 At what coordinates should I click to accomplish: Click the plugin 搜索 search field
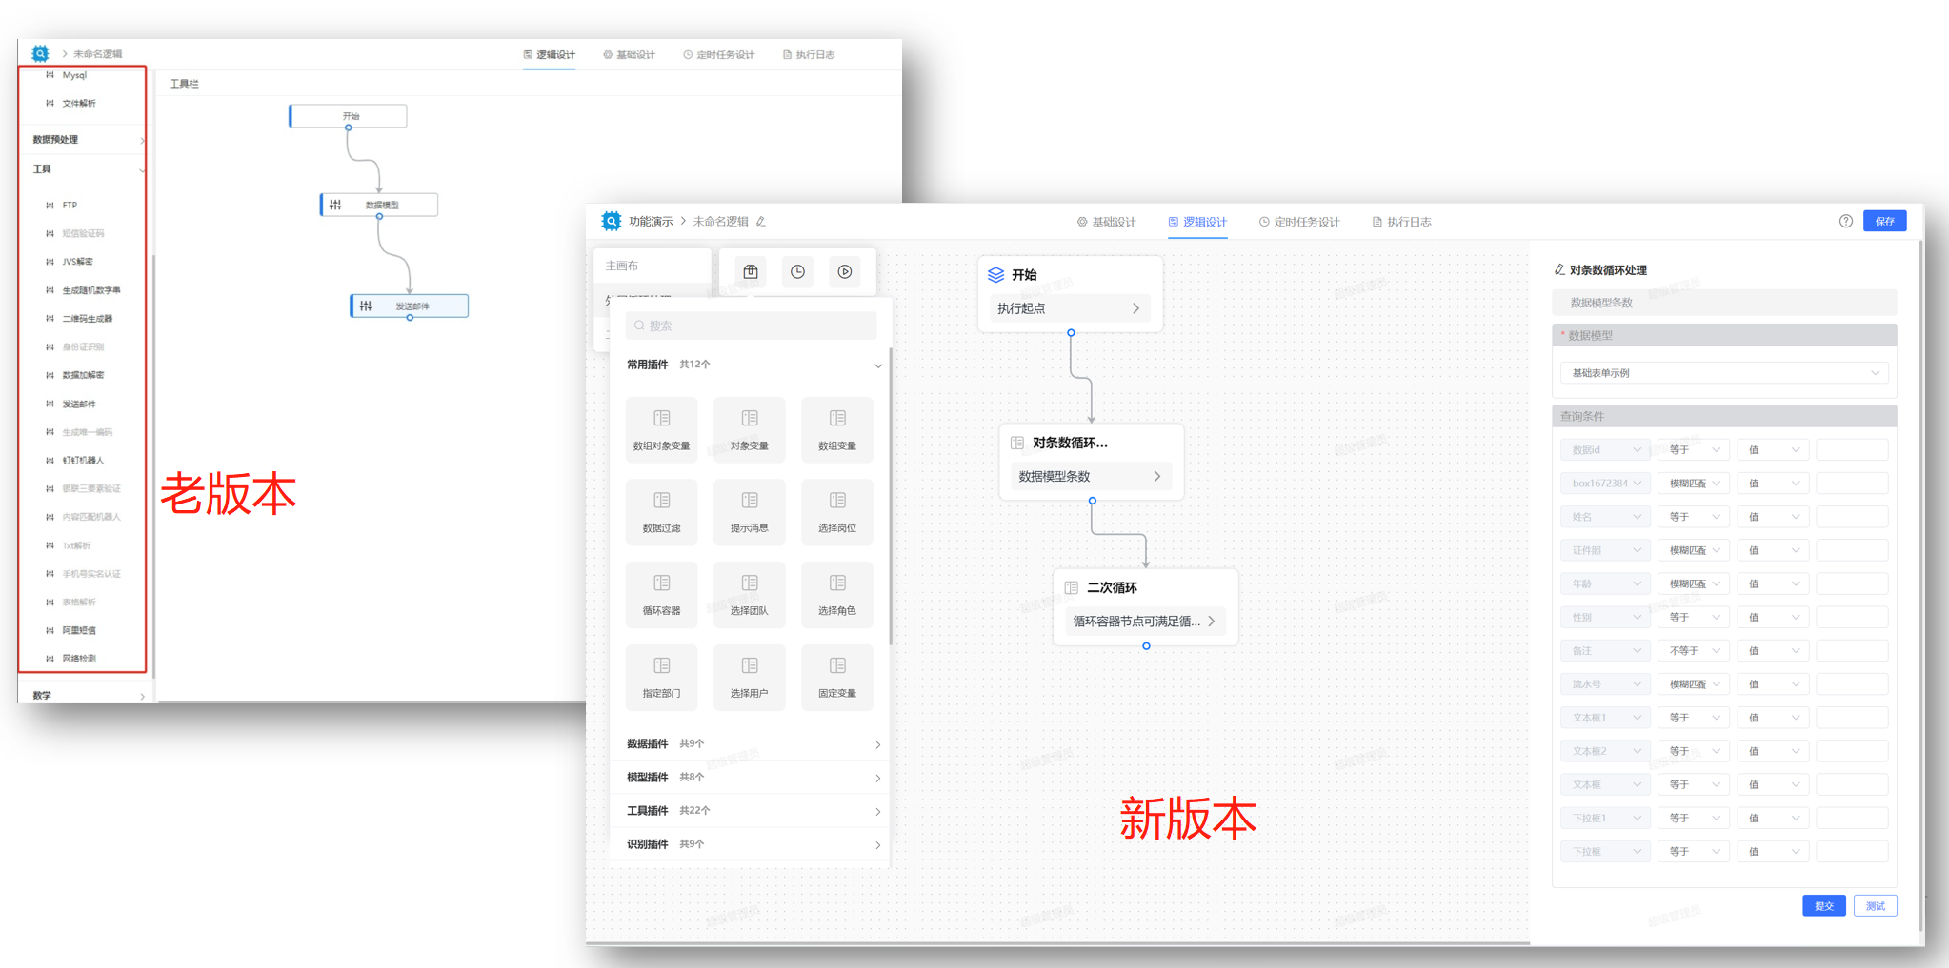click(x=751, y=326)
